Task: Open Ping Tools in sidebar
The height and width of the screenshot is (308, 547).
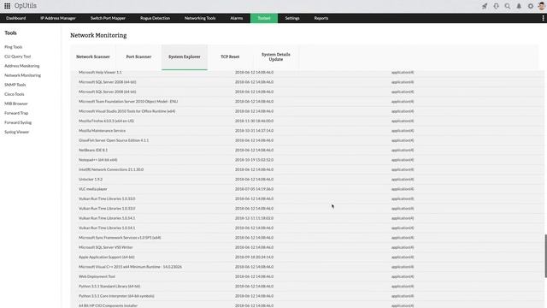Action: point(14,47)
